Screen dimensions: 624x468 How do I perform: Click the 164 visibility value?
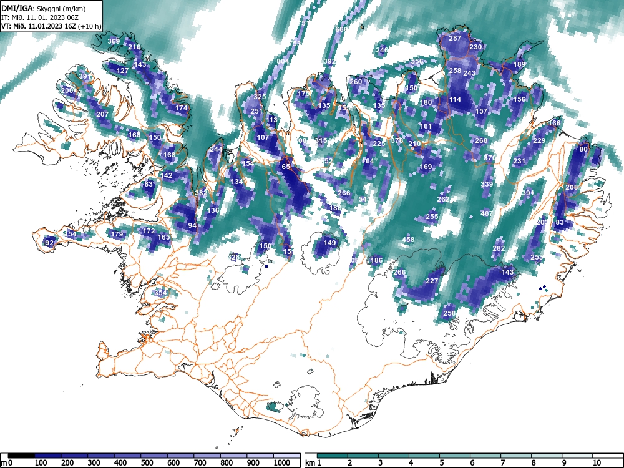pos(368,161)
